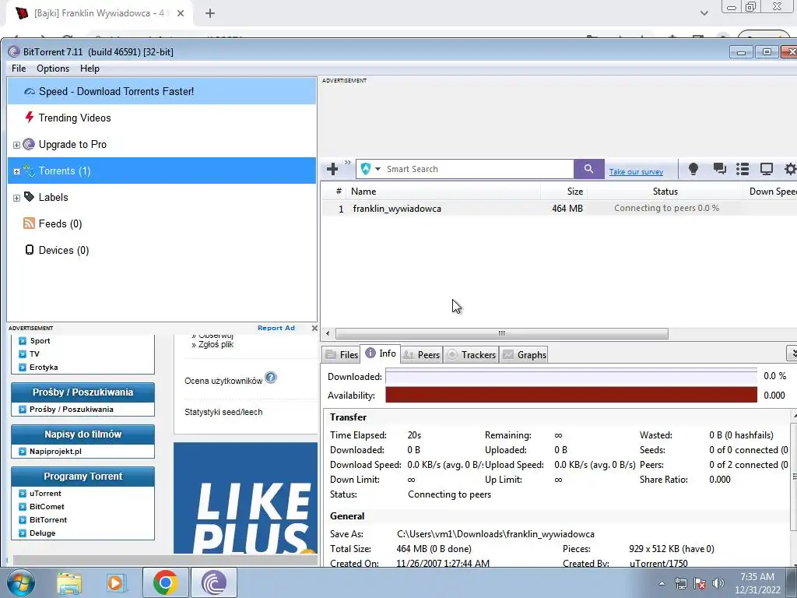Click the Devices phone icon
The image size is (797, 598).
click(30, 250)
